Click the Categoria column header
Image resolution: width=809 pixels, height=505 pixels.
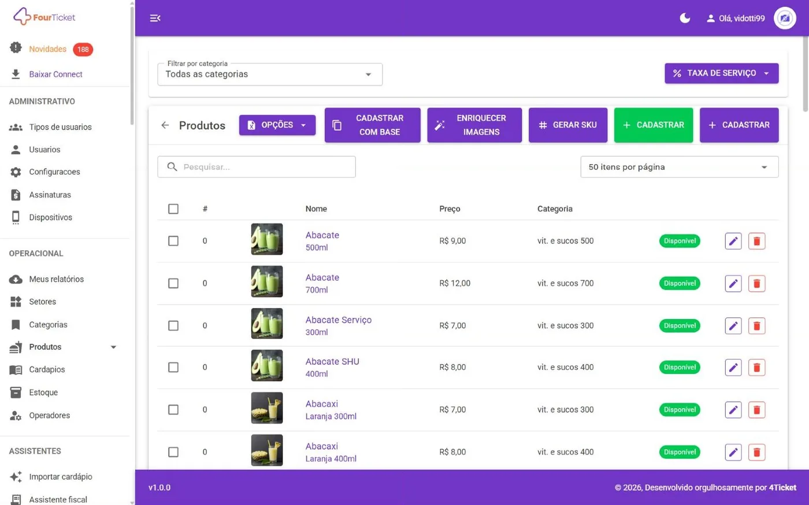[555, 209]
